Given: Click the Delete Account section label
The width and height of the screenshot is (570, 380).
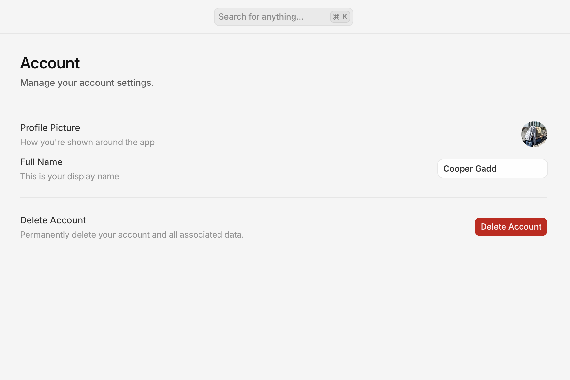Looking at the screenshot, I should [53, 220].
